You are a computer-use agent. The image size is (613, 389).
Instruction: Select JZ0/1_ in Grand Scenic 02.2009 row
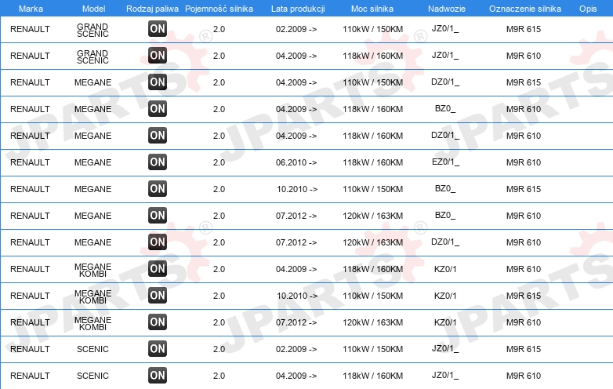[445, 28]
